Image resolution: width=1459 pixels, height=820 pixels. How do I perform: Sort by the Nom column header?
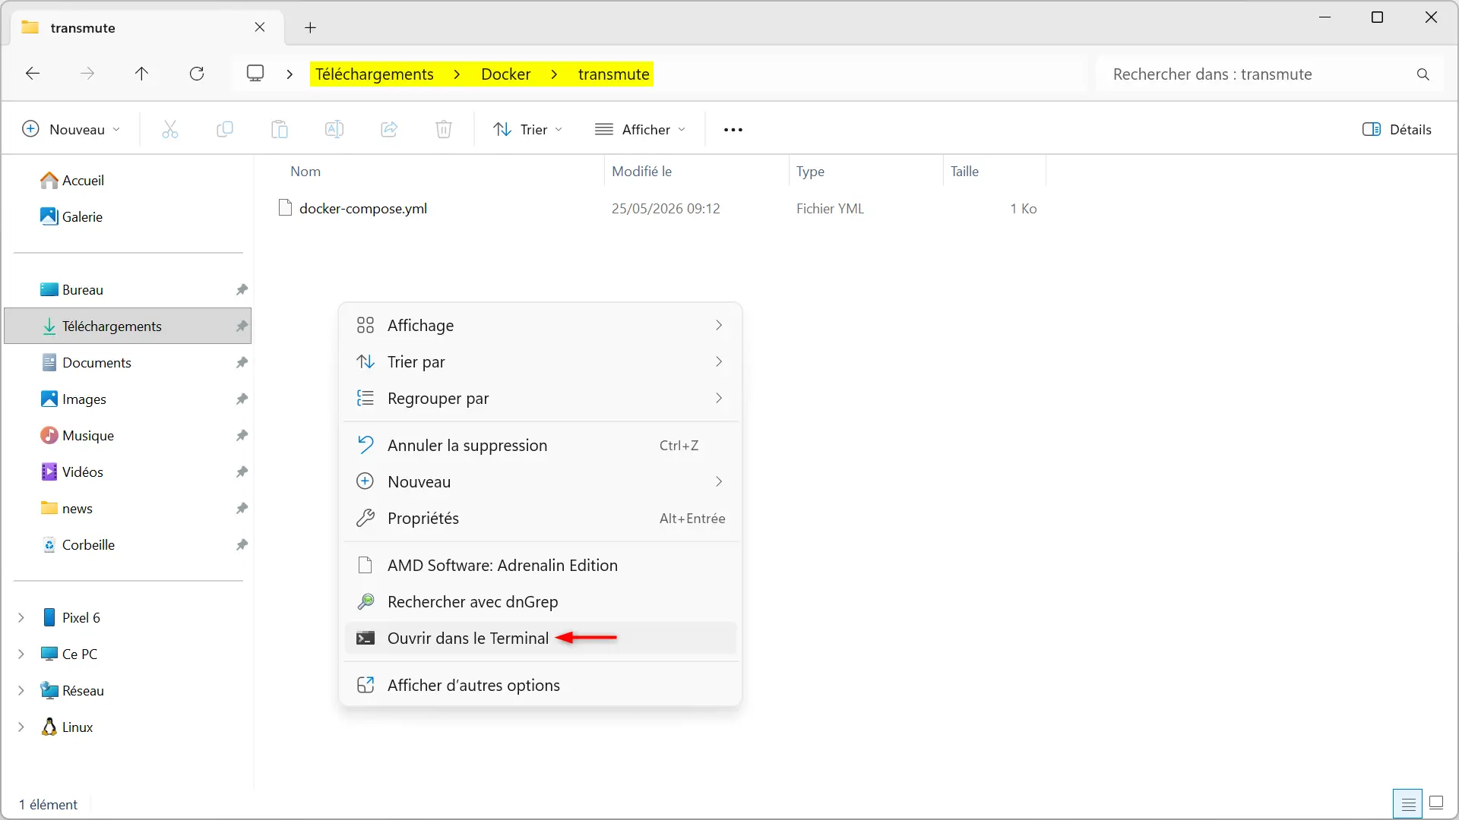(305, 172)
